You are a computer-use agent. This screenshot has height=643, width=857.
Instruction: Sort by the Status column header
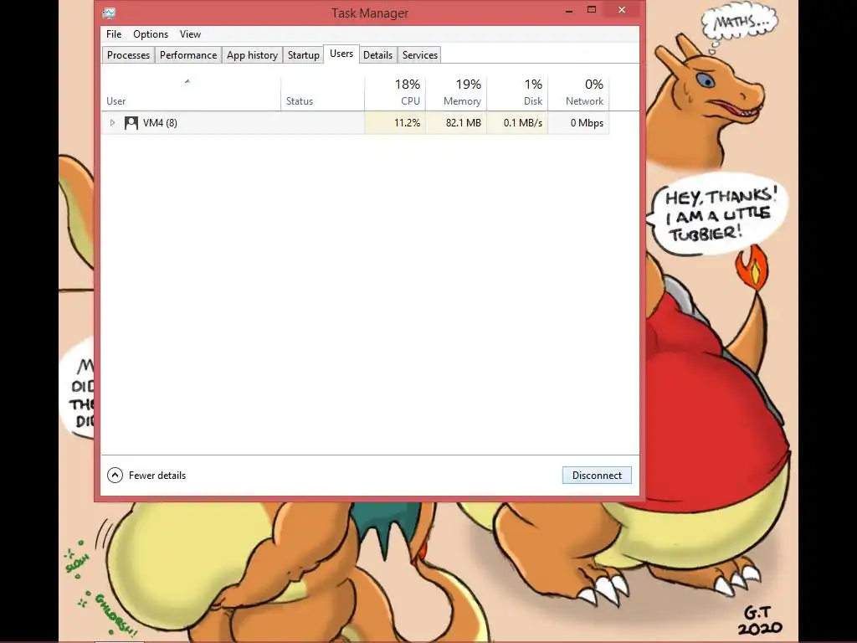coord(322,93)
